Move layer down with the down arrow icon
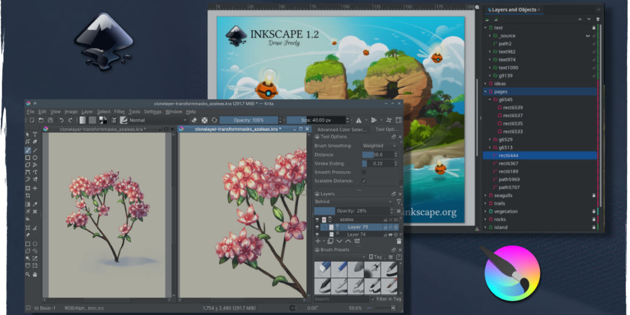630x315 pixels. point(339,241)
